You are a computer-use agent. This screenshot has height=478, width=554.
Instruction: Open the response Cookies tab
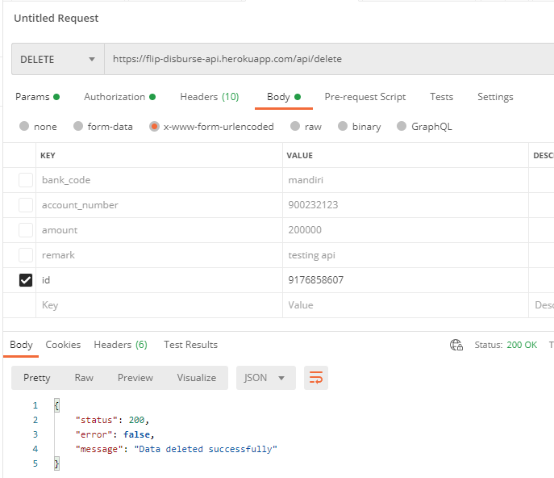(63, 345)
